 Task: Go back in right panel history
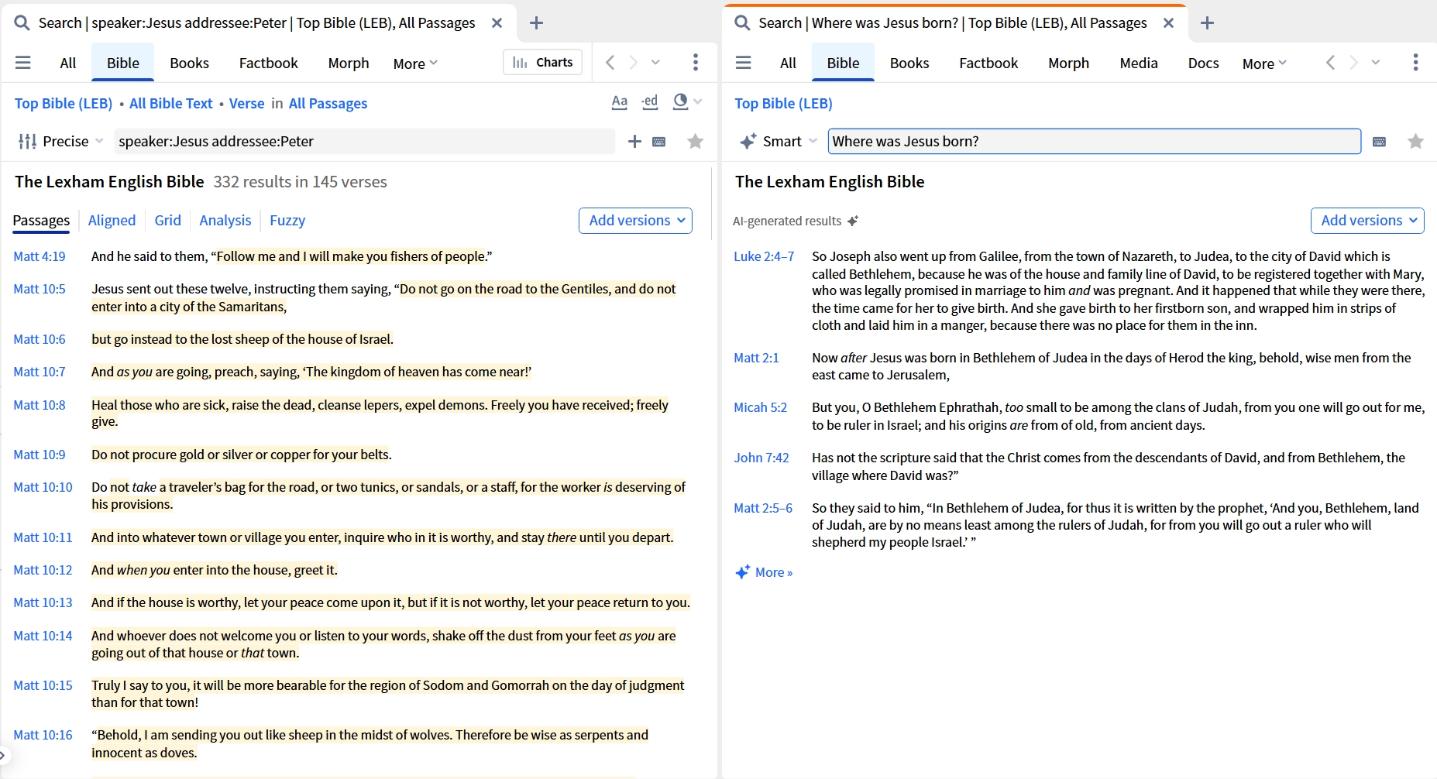[x=1331, y=63]
